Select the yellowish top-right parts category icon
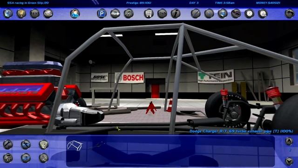Viewport: 298px width, 168px height. [x=43, y=144]
